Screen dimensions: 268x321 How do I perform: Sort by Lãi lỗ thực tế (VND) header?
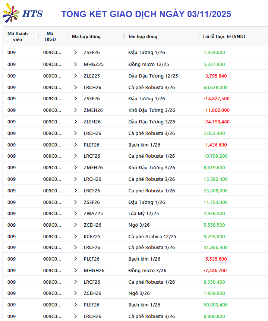tap(224, 37)
